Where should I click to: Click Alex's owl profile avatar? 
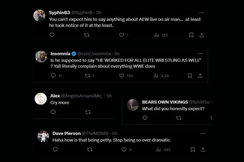41,99
